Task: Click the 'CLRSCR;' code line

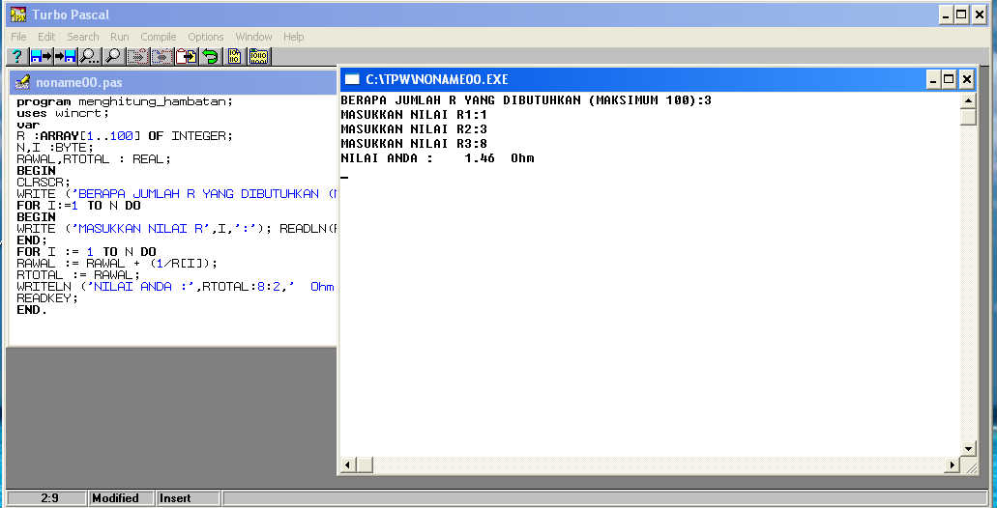Action: [44, 183]
